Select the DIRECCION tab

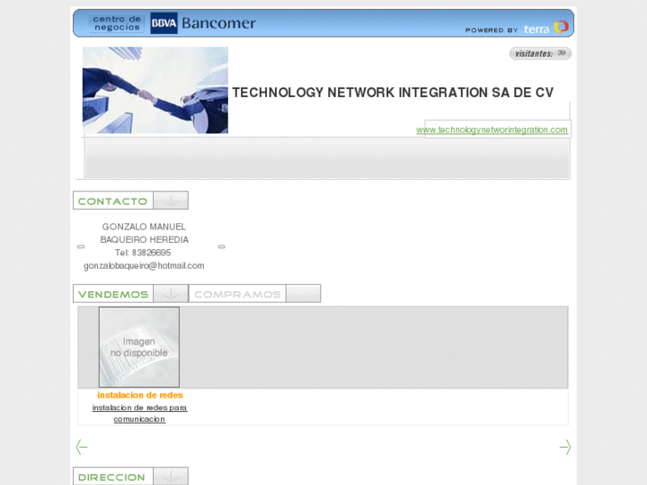click(x=113, y=476)
